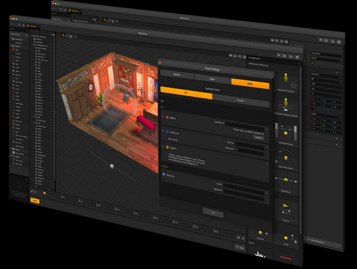
Task: Open the 3D World tab in the front window
Action: (x=32, y=26)
